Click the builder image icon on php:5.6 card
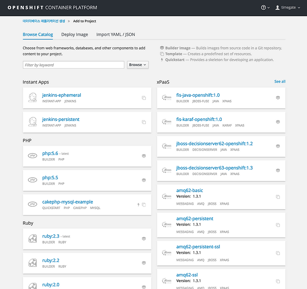307x289 pixels. pos(144,156)
